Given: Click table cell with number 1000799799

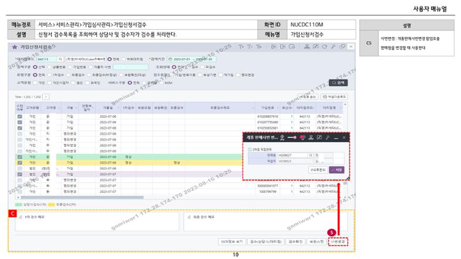Looking at the screenshot, I should click(x=267, y=192).
